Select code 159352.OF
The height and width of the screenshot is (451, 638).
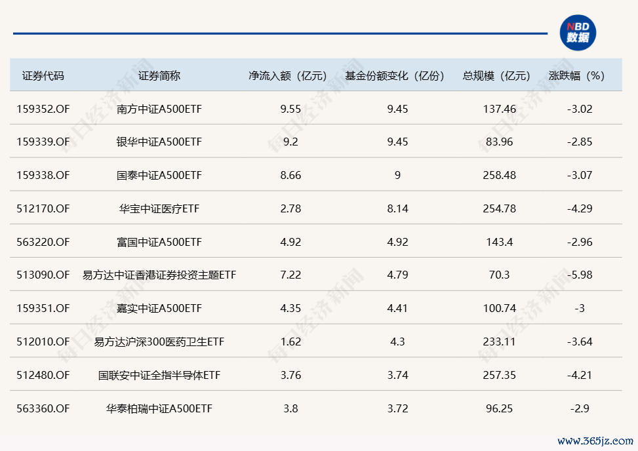tap(43, 109)
